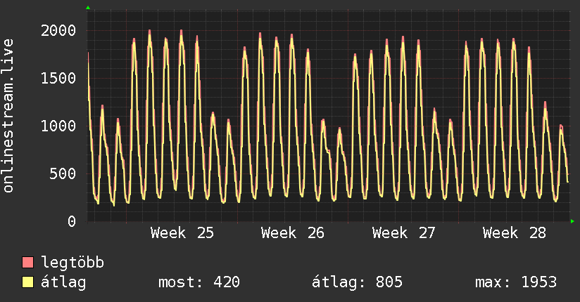Click the green arrow atop the y-axis
580x302 pixels.
tap(88, 8)
